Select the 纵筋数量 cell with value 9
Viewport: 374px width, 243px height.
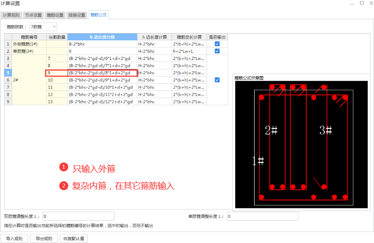tap(57, 73)
